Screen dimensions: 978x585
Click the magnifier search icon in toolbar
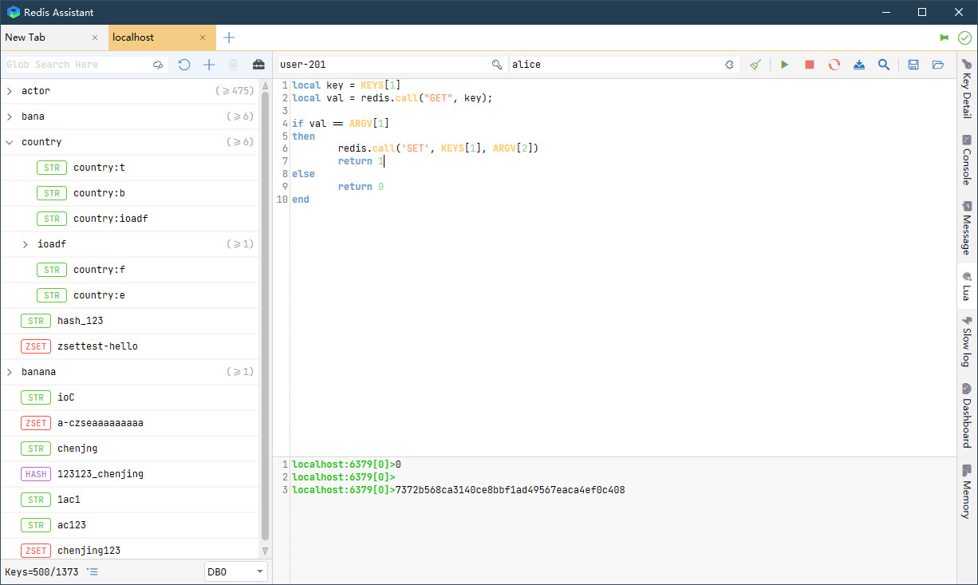click(x=884, y=65)
